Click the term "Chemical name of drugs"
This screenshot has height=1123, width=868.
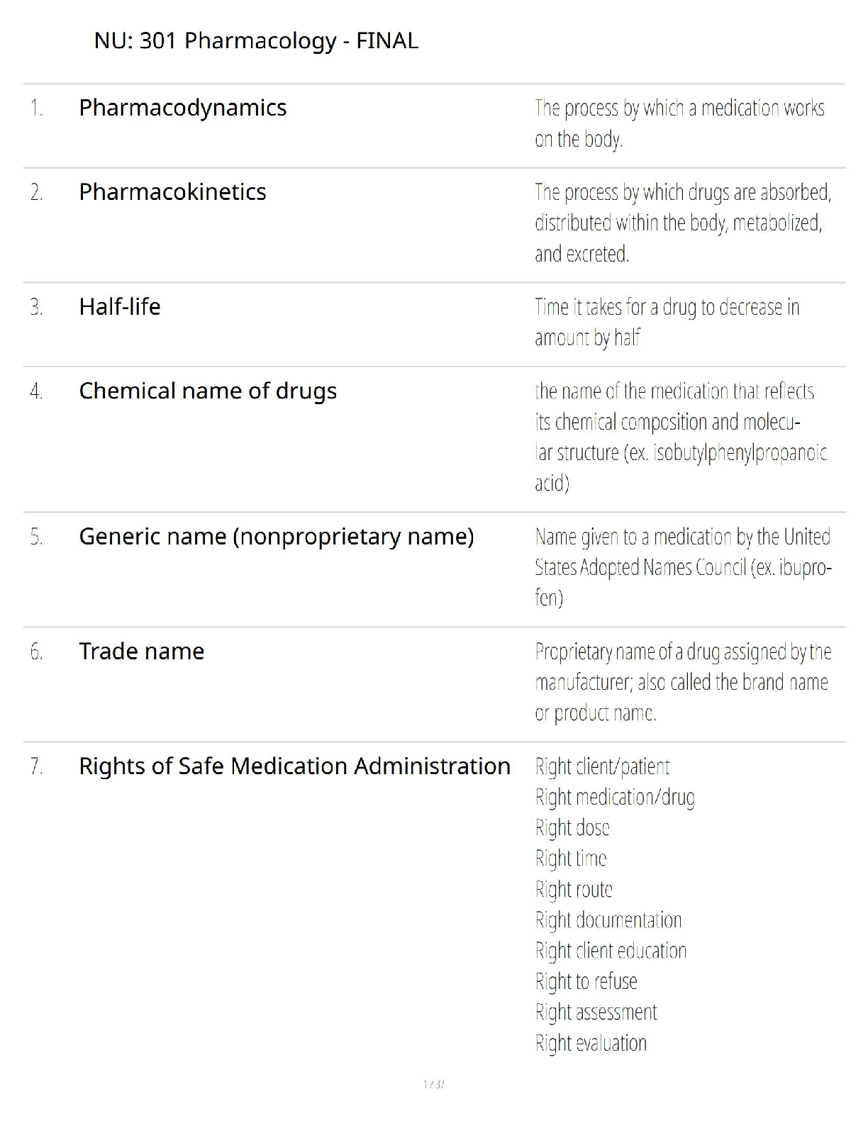click(x=208, y=391)
